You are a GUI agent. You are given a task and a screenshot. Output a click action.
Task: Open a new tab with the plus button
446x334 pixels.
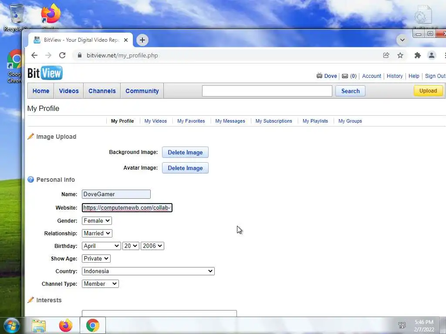(142, 40)
